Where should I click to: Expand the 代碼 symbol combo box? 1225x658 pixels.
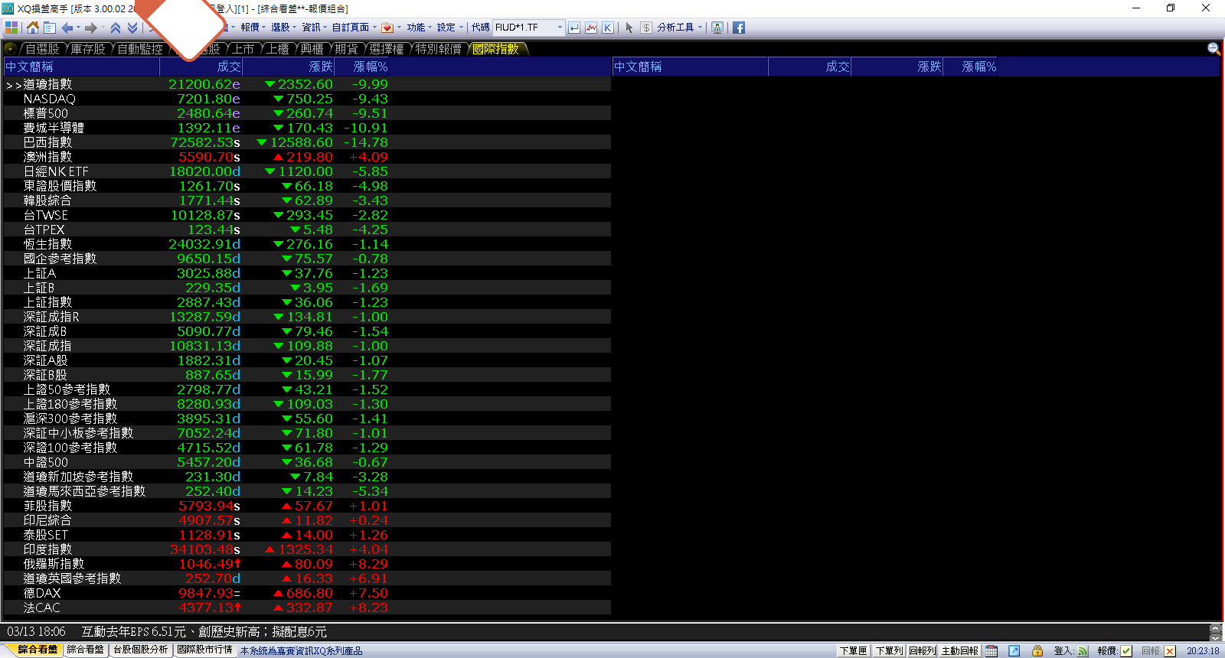pyautogui.click(x=560, y=28)
